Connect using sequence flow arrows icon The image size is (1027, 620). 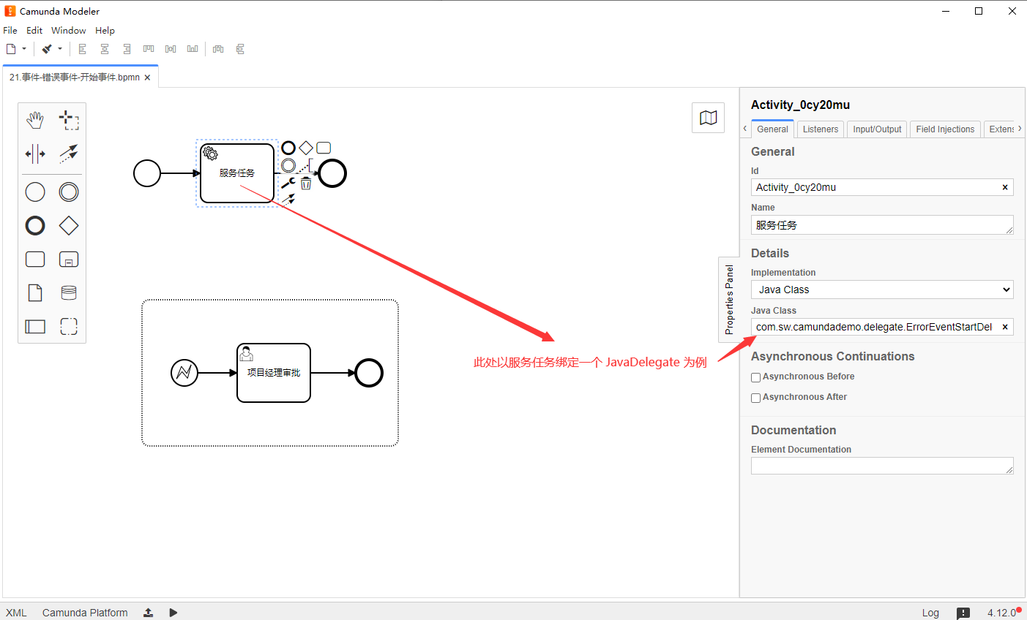point(288,199)
